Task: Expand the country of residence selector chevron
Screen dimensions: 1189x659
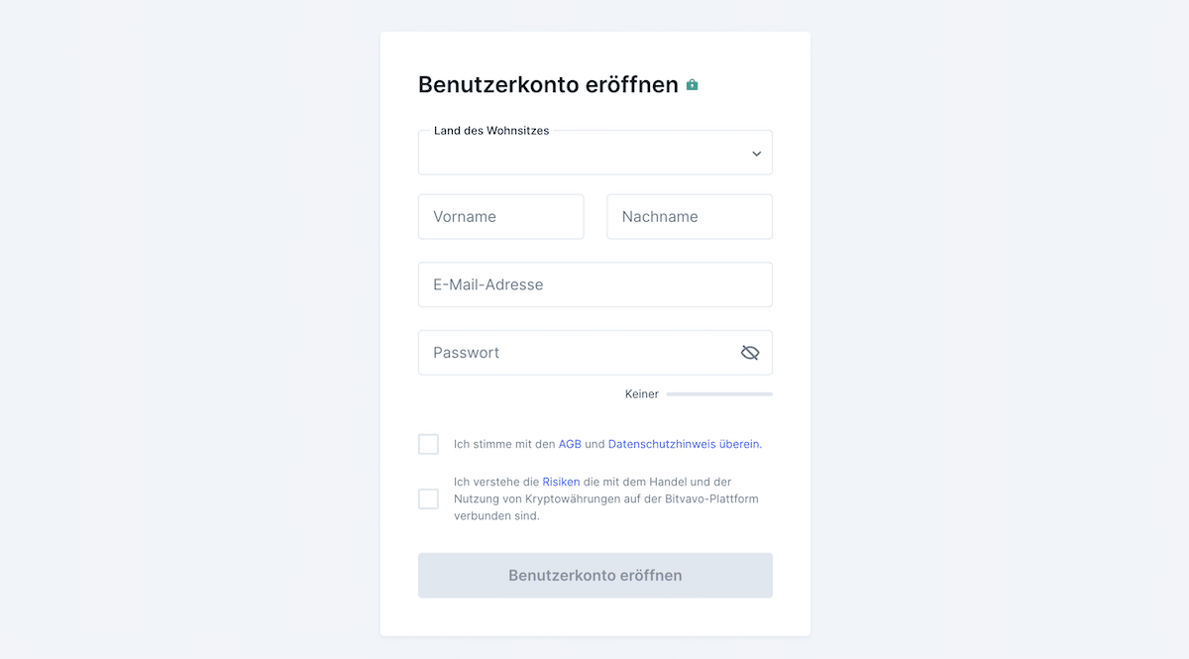Action: click(756, 153)
